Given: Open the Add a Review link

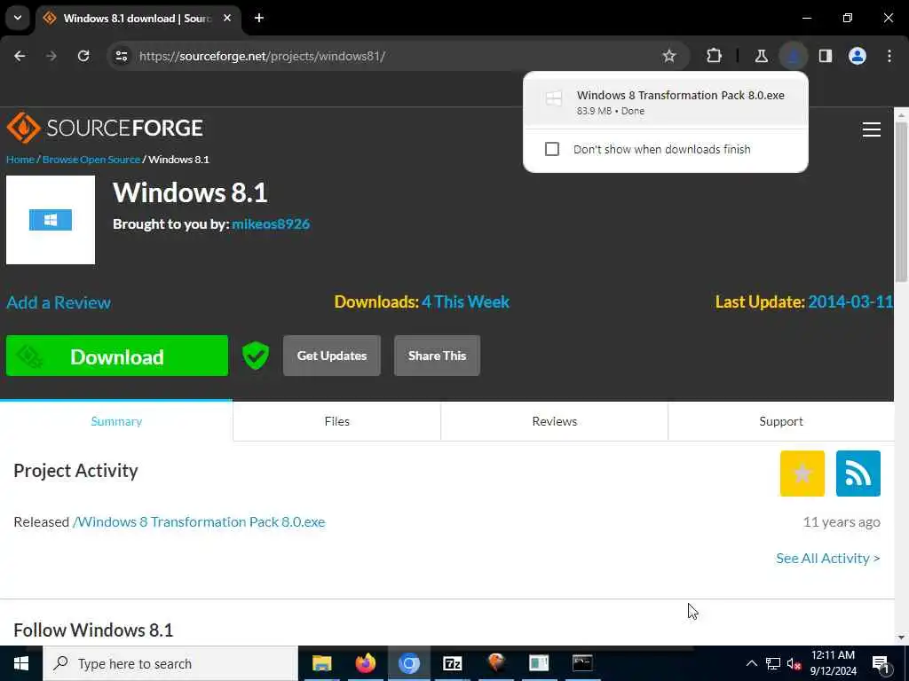Looking at the screenshot, I should 59,302.
